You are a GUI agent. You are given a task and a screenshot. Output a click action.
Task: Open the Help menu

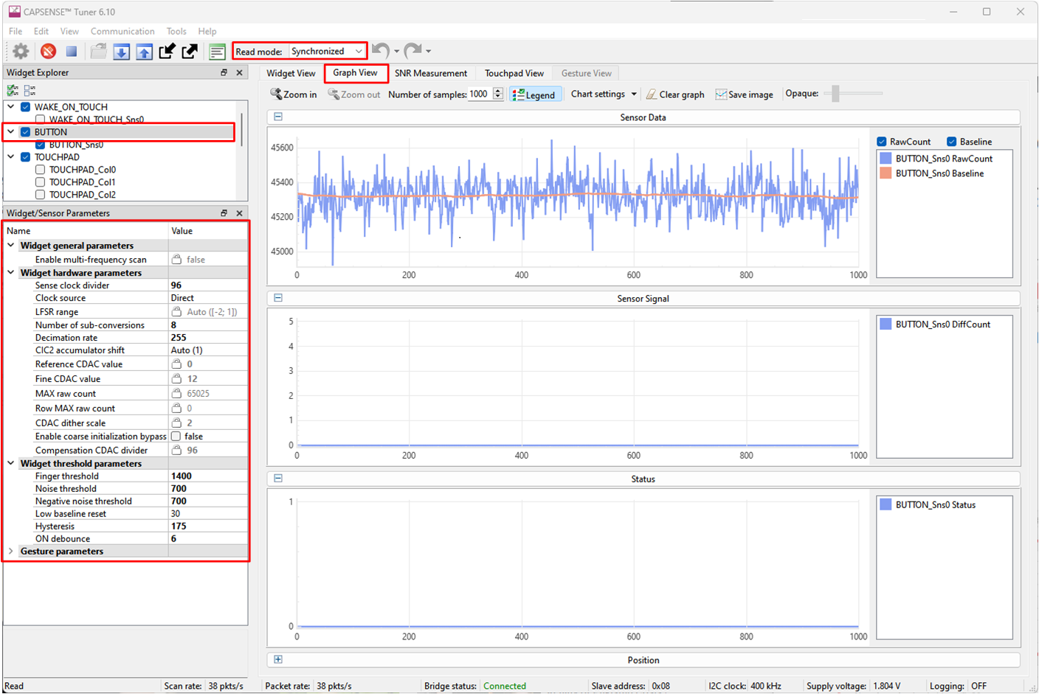click(x=207, y=31)
